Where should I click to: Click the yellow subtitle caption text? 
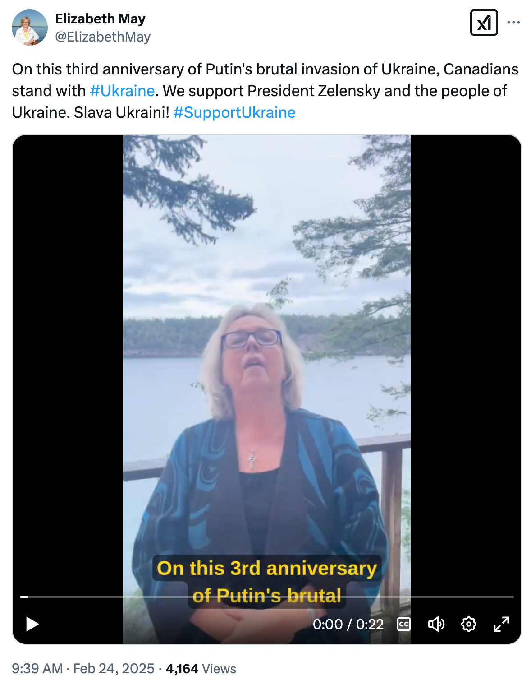click(267, 582)
